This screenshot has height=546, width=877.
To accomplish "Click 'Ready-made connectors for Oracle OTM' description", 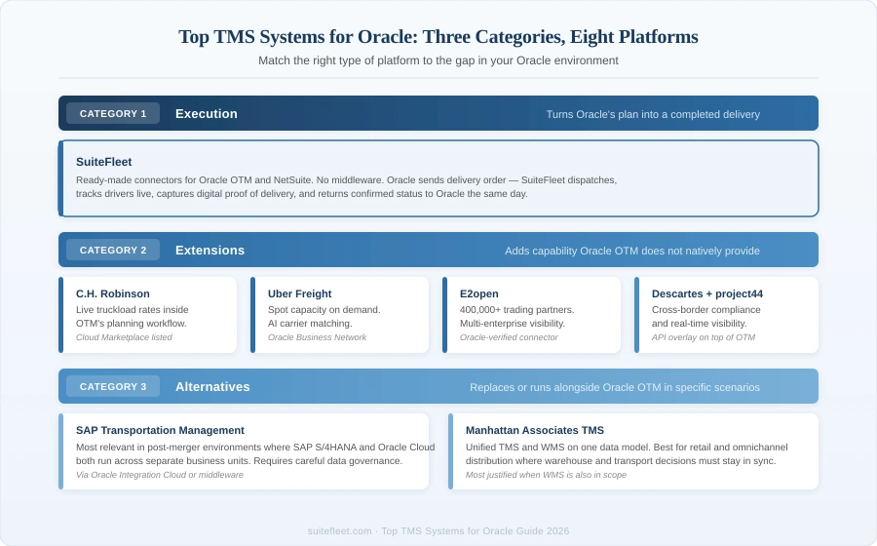I will pos(346,187).
